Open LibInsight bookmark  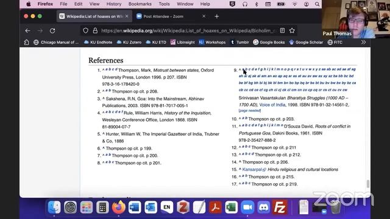point(183,42)
